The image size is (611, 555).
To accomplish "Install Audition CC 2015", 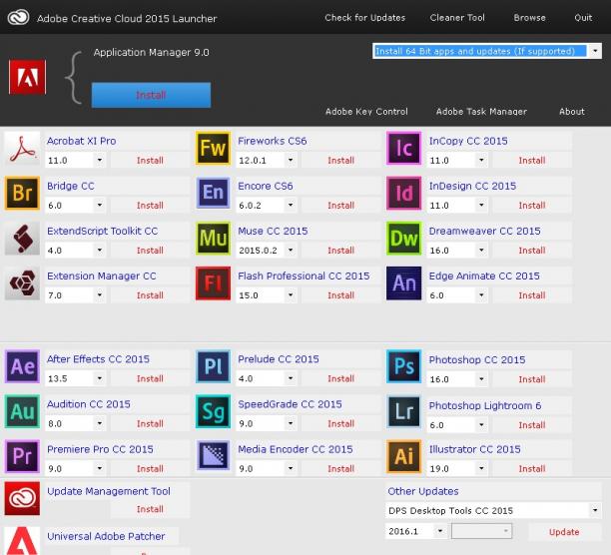I will [x=150, y=424].
